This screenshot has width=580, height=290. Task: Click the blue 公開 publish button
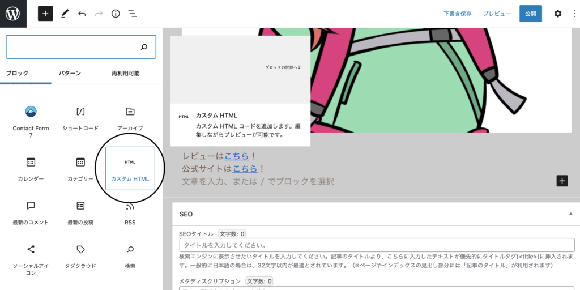(530, 14)
